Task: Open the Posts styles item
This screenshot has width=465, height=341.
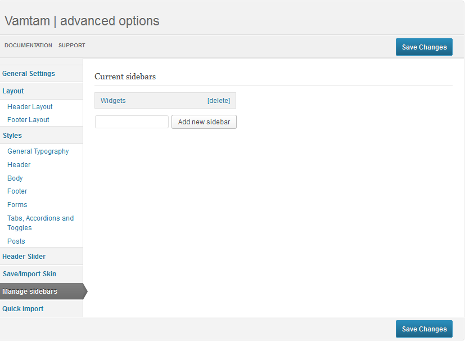Action: click(16, 241)
